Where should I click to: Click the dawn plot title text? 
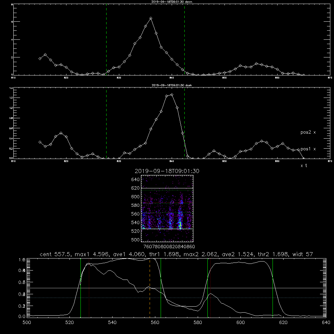tap(172, 2)
